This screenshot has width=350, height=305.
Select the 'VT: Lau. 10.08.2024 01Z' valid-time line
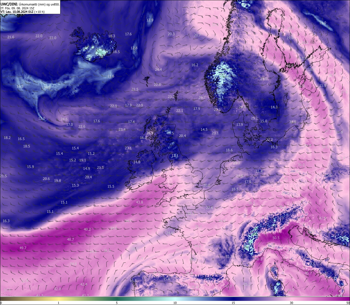[x=17, y=12]
